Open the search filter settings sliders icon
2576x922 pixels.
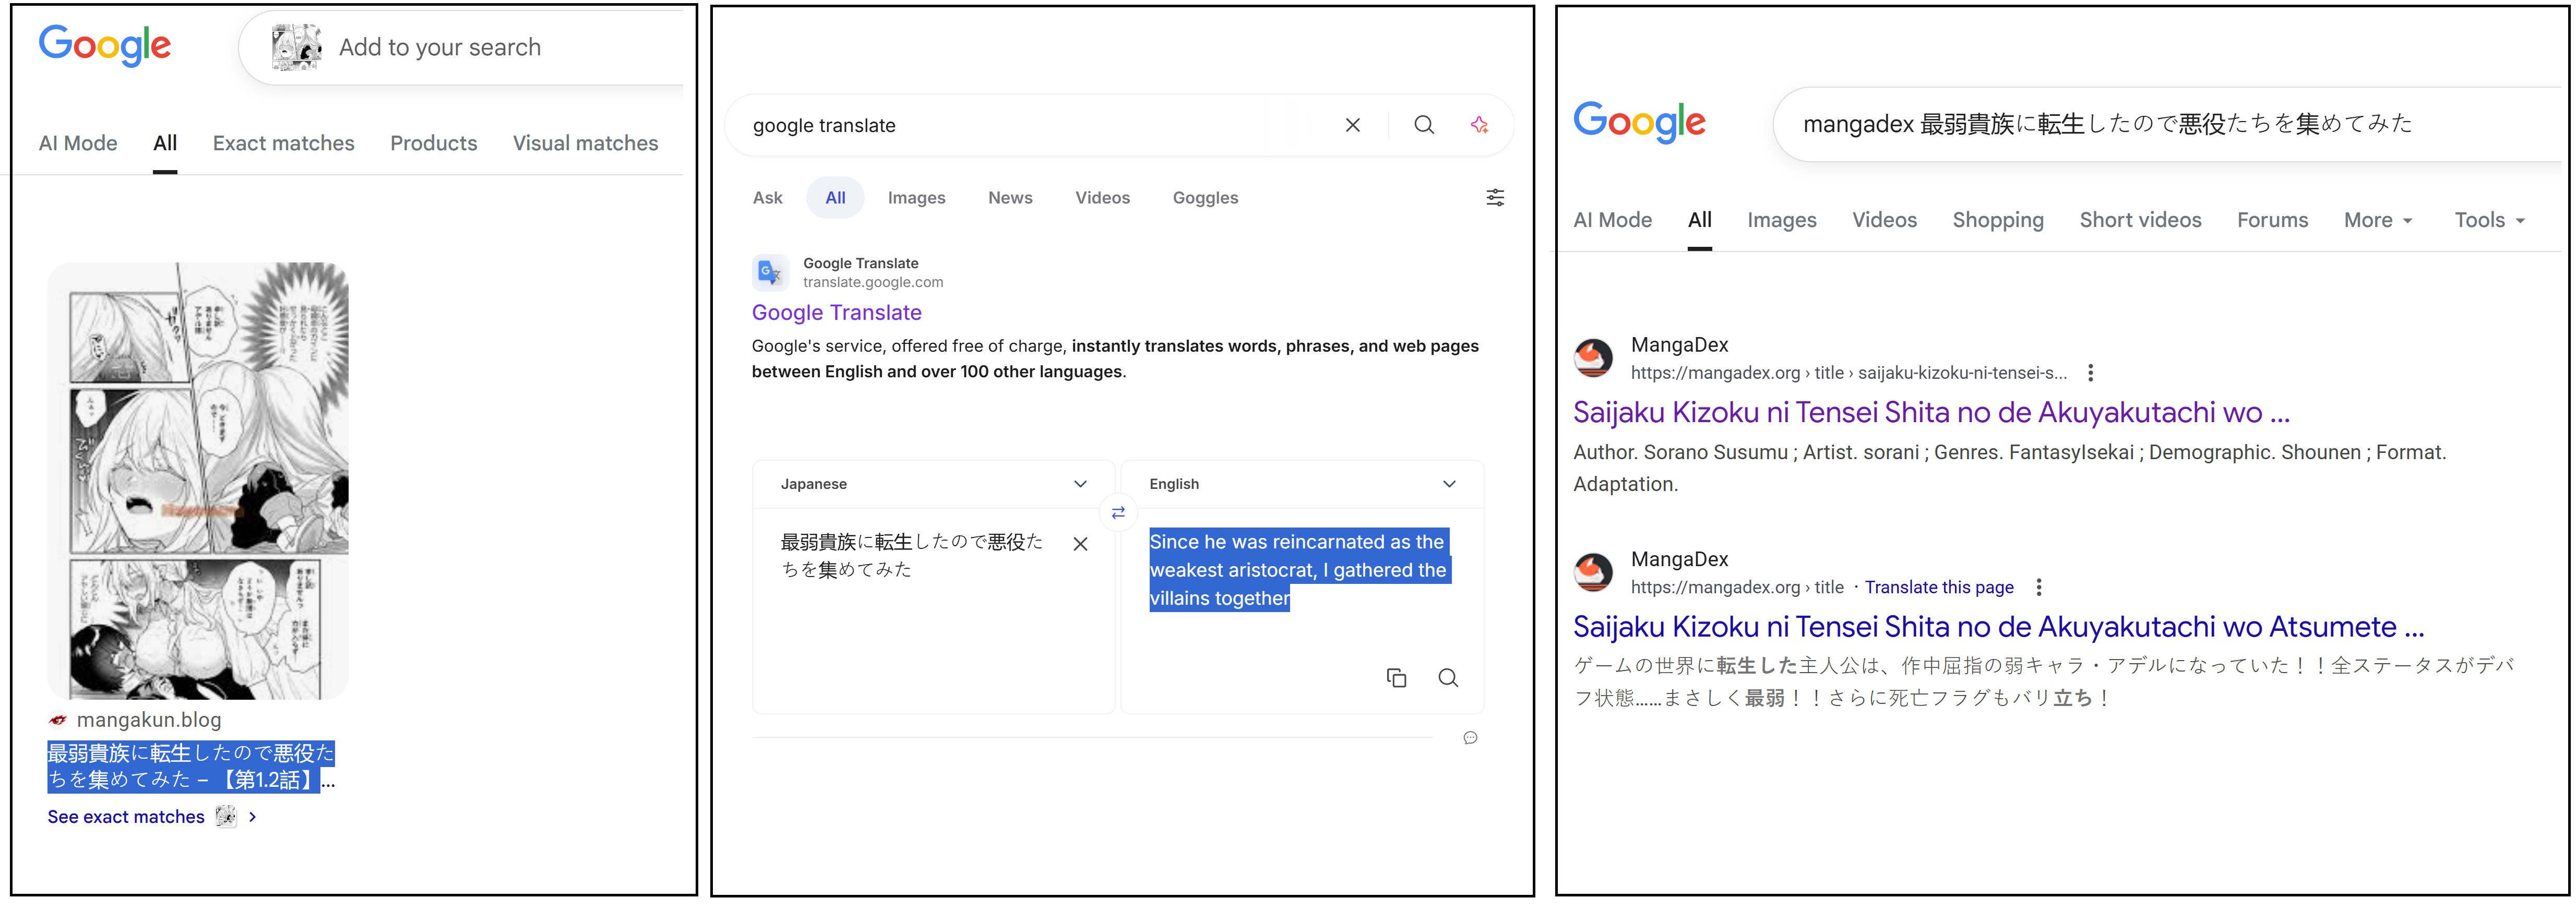point(1494,198)
